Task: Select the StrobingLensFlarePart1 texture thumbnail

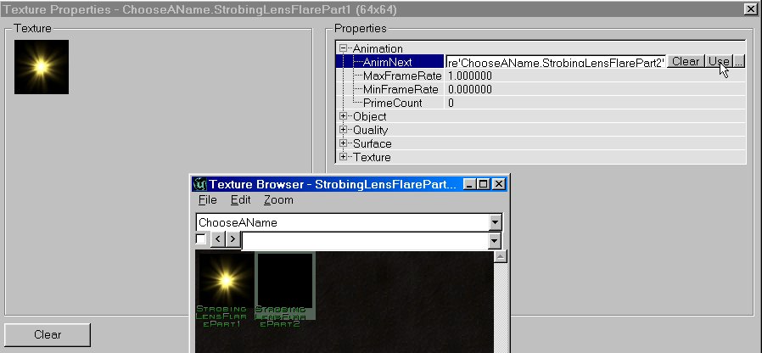Action: coord(226,280)
